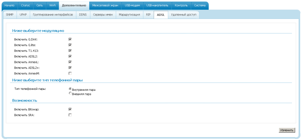The width and height of the screenshot is (302, 140).
Task: Switch to the Маршрутизация subtab
Action: pos(130,15)
